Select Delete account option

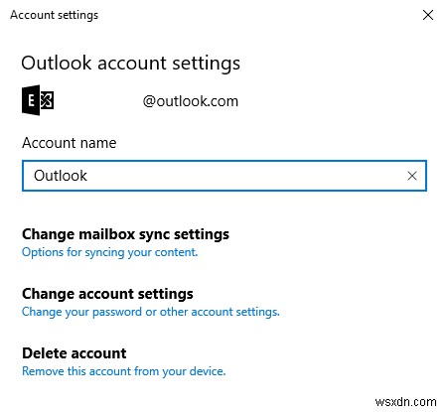click(75, 353)
